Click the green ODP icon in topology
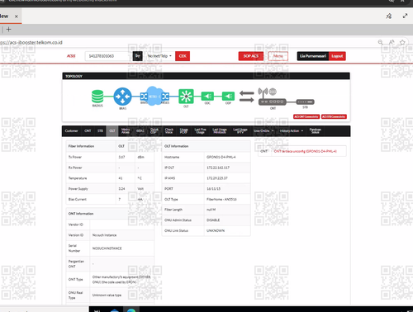The height and width of the screenshot is (312, 413). coord(228,96)
